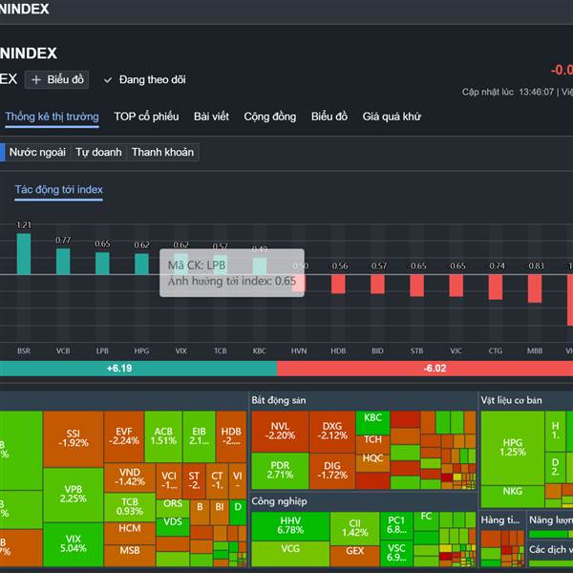Click the ACB 1.51% heatmap tile
The width and height of the screenshot is (573, 573).
click(x=163, y=436)
